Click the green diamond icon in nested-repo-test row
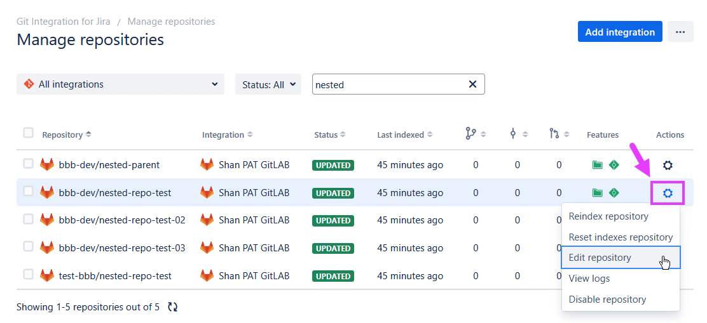This screenshot has height=323, width=707. pos(614,193)
